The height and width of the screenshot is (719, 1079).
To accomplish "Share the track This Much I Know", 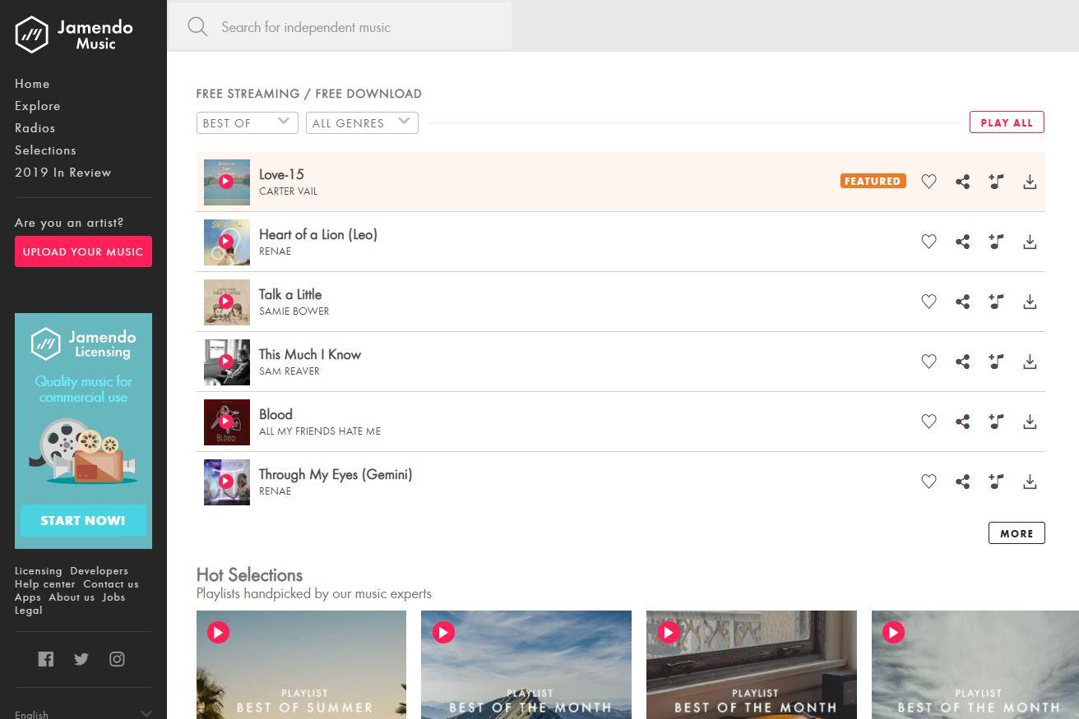I will coord(962,362).
